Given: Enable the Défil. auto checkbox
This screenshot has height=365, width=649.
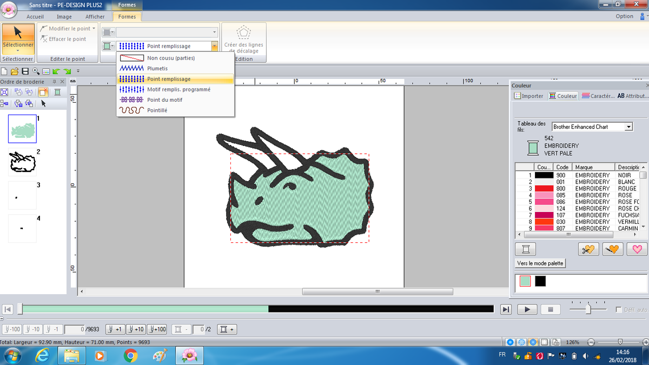Looking at the screenshot, I should pyautogui.click(x=619, y=310).
